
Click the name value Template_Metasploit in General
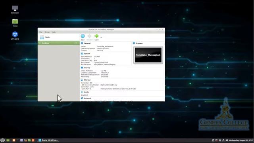(x=105, y=46)
